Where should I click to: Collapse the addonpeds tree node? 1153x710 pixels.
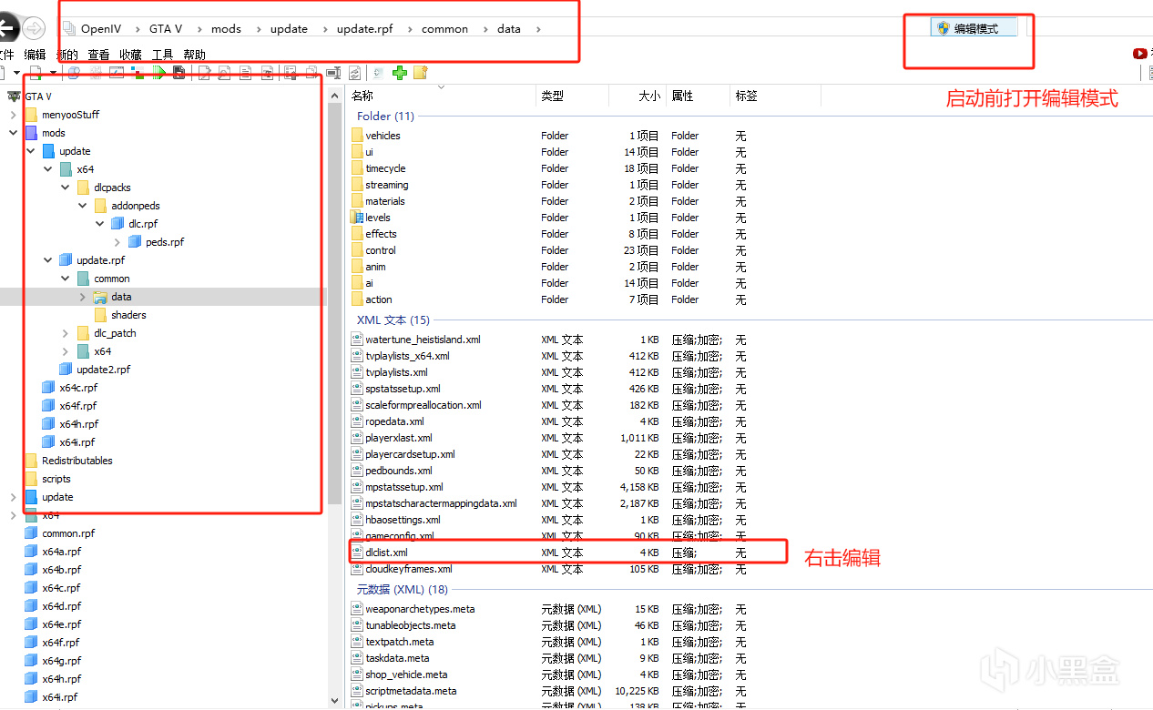pos(82,206)
